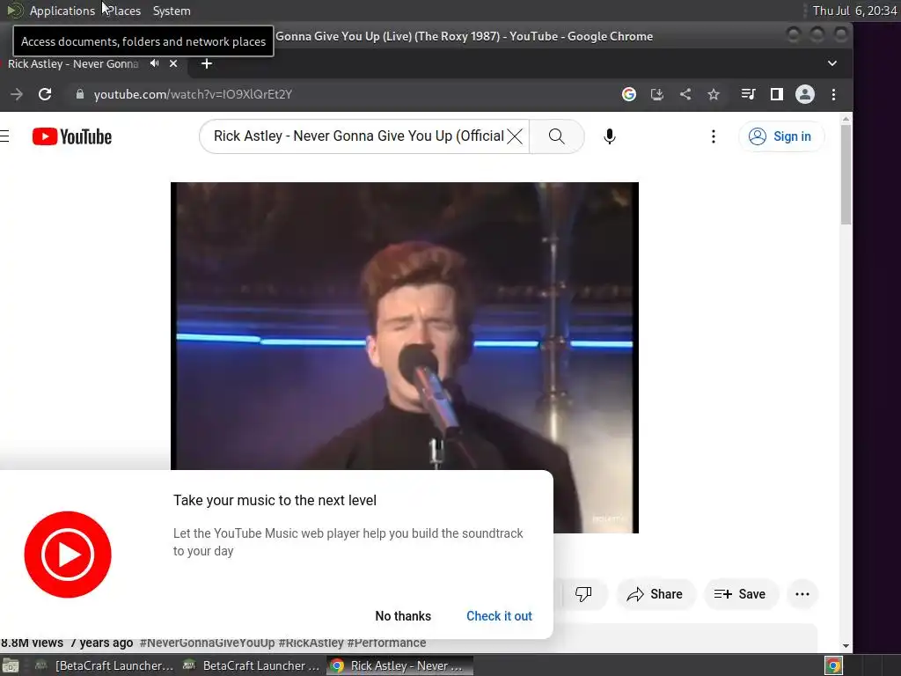The image size is (901, 676).
Task: Click the Chrome tray icon in bottom panel
Action: [x=833, y=665]
